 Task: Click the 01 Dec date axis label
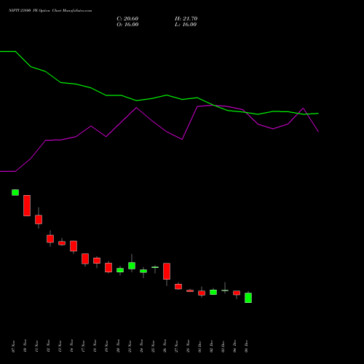point(199,347)
